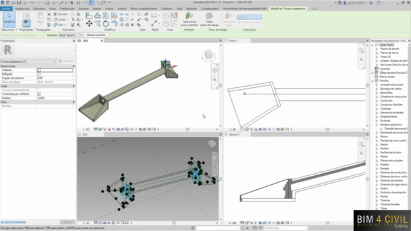The height and width of the screenshot is (231, 411).
Task: Click the user account icon in title bar
Action: pyautogui.click(x=345, y=3)
